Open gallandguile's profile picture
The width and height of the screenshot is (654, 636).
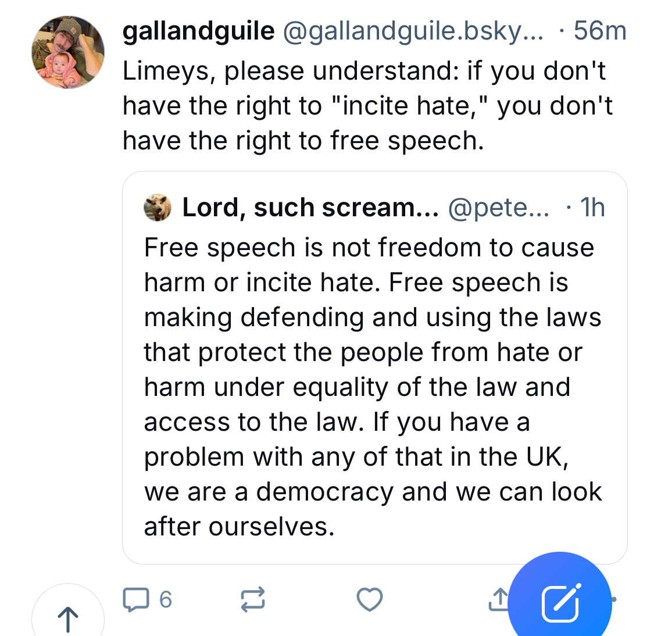pyautogui.click(x=68, y=52)
